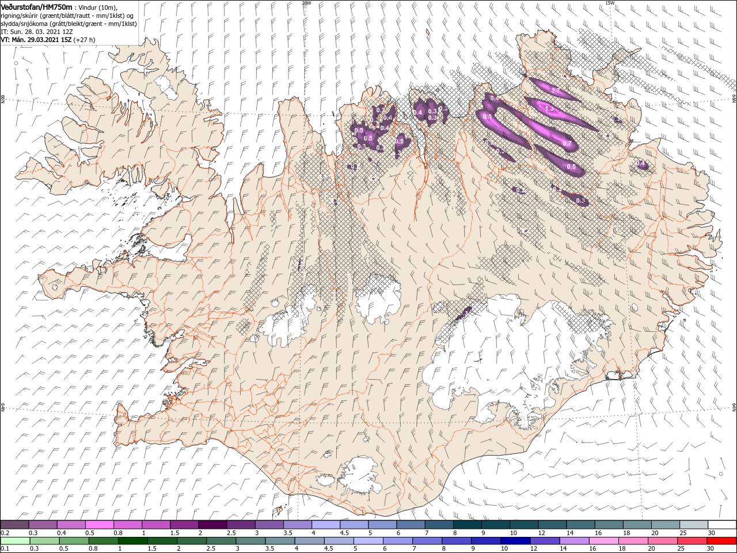Click the 0.7 snowfall value on the map
Screen dimensions: 737x553
tap(567, 143)
